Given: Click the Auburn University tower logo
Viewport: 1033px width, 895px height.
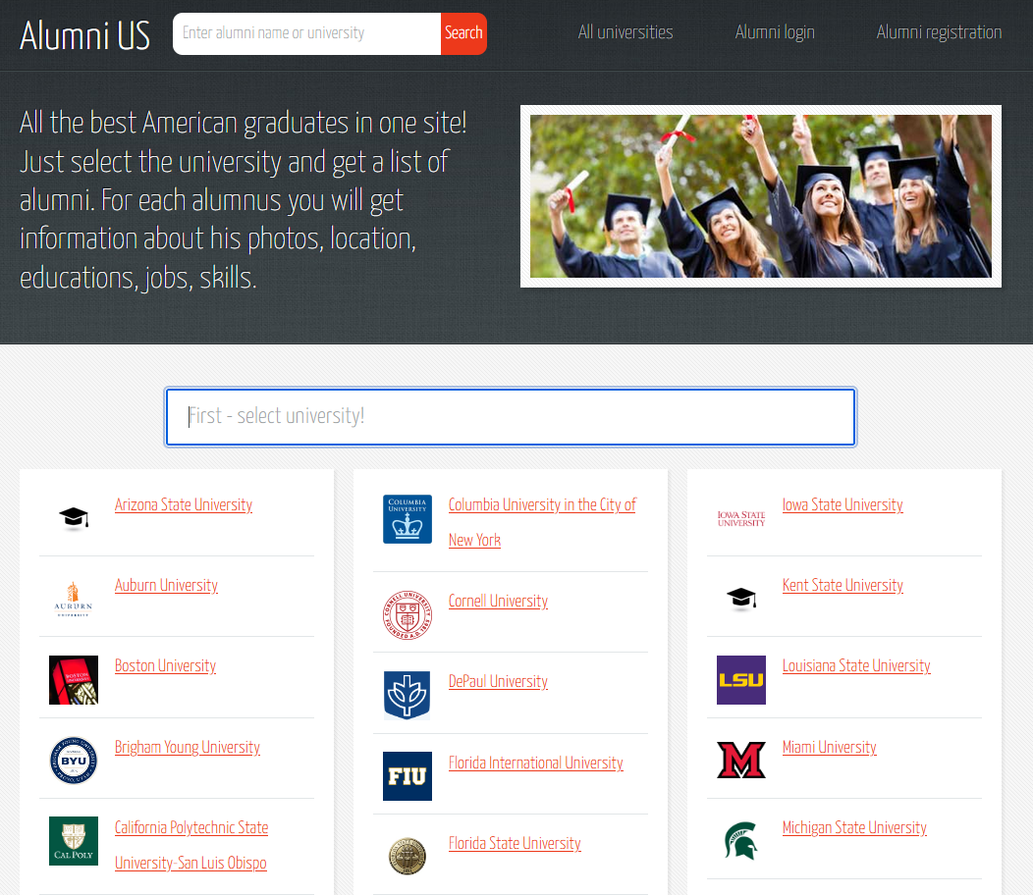Looking at the screenshot, I should (x=74, y=600).
